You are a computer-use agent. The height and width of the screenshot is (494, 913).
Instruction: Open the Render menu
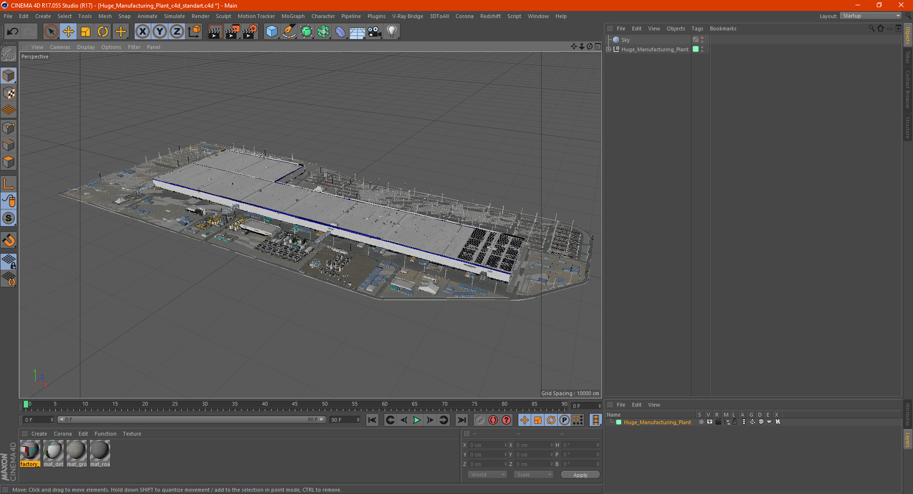click(x=200, y=16)
